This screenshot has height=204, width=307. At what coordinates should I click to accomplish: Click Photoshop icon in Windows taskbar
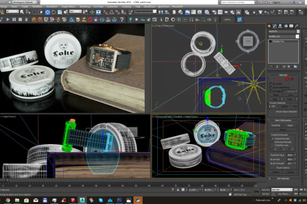tap(119, 200)
